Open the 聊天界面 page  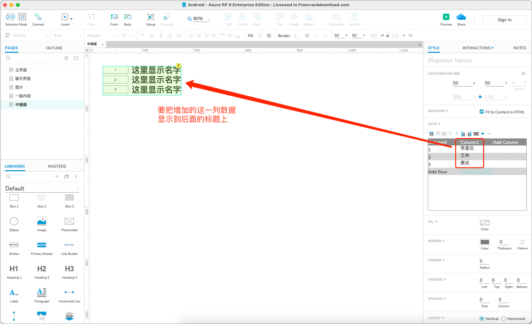(x=23, y=79)
